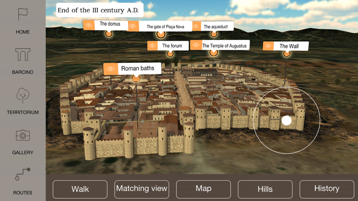Click the orange pin under Roman baths
358x201 pixels.
click(136, 79)
